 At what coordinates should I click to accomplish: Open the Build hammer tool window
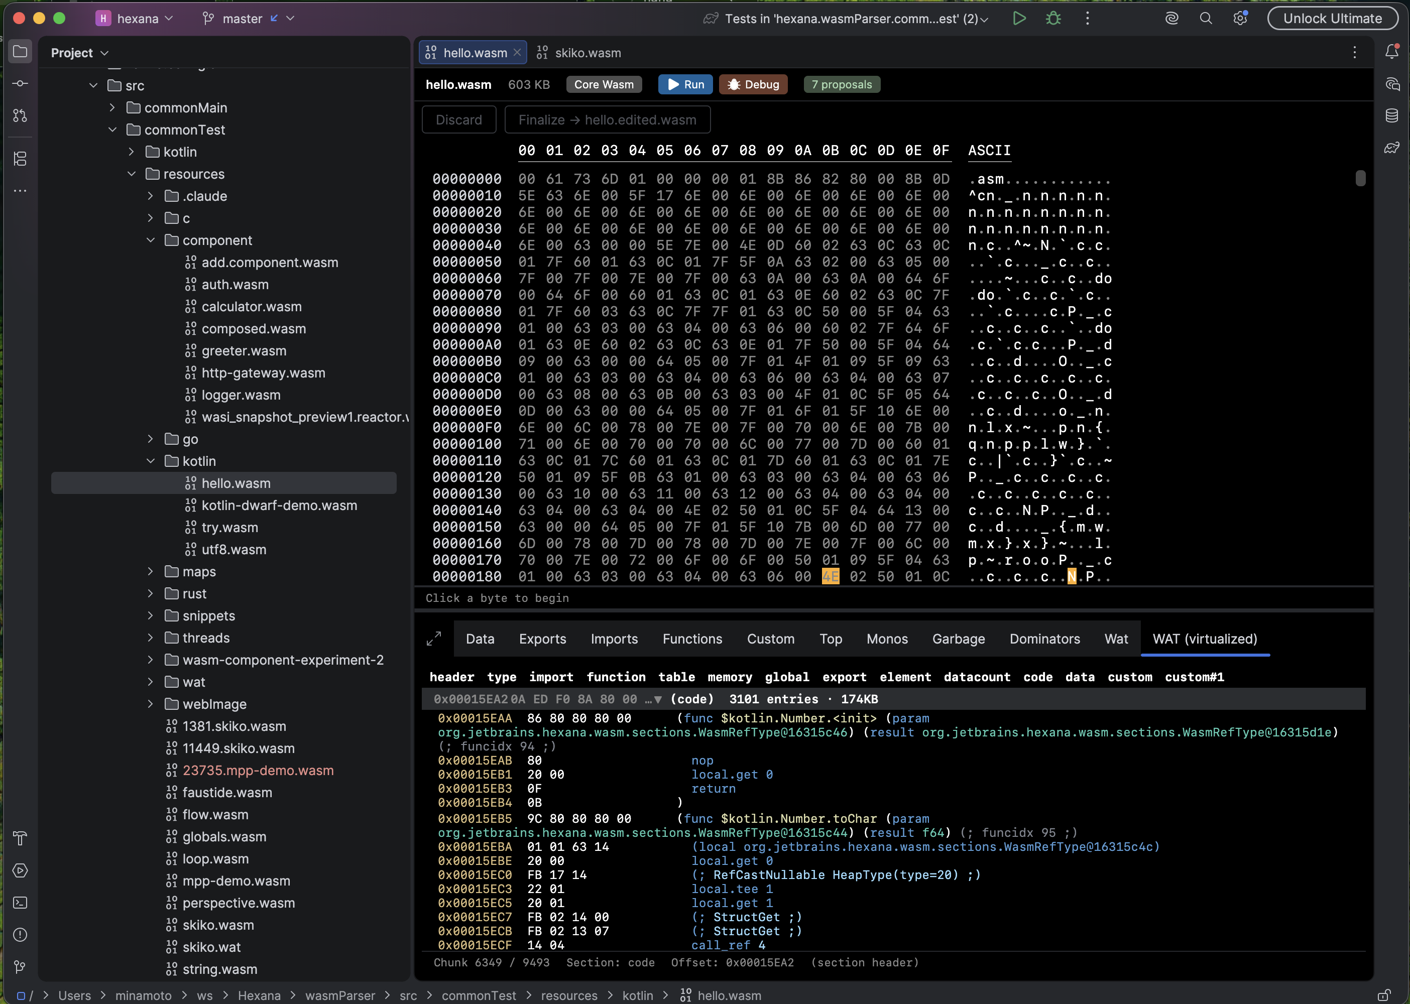point(20,838)
